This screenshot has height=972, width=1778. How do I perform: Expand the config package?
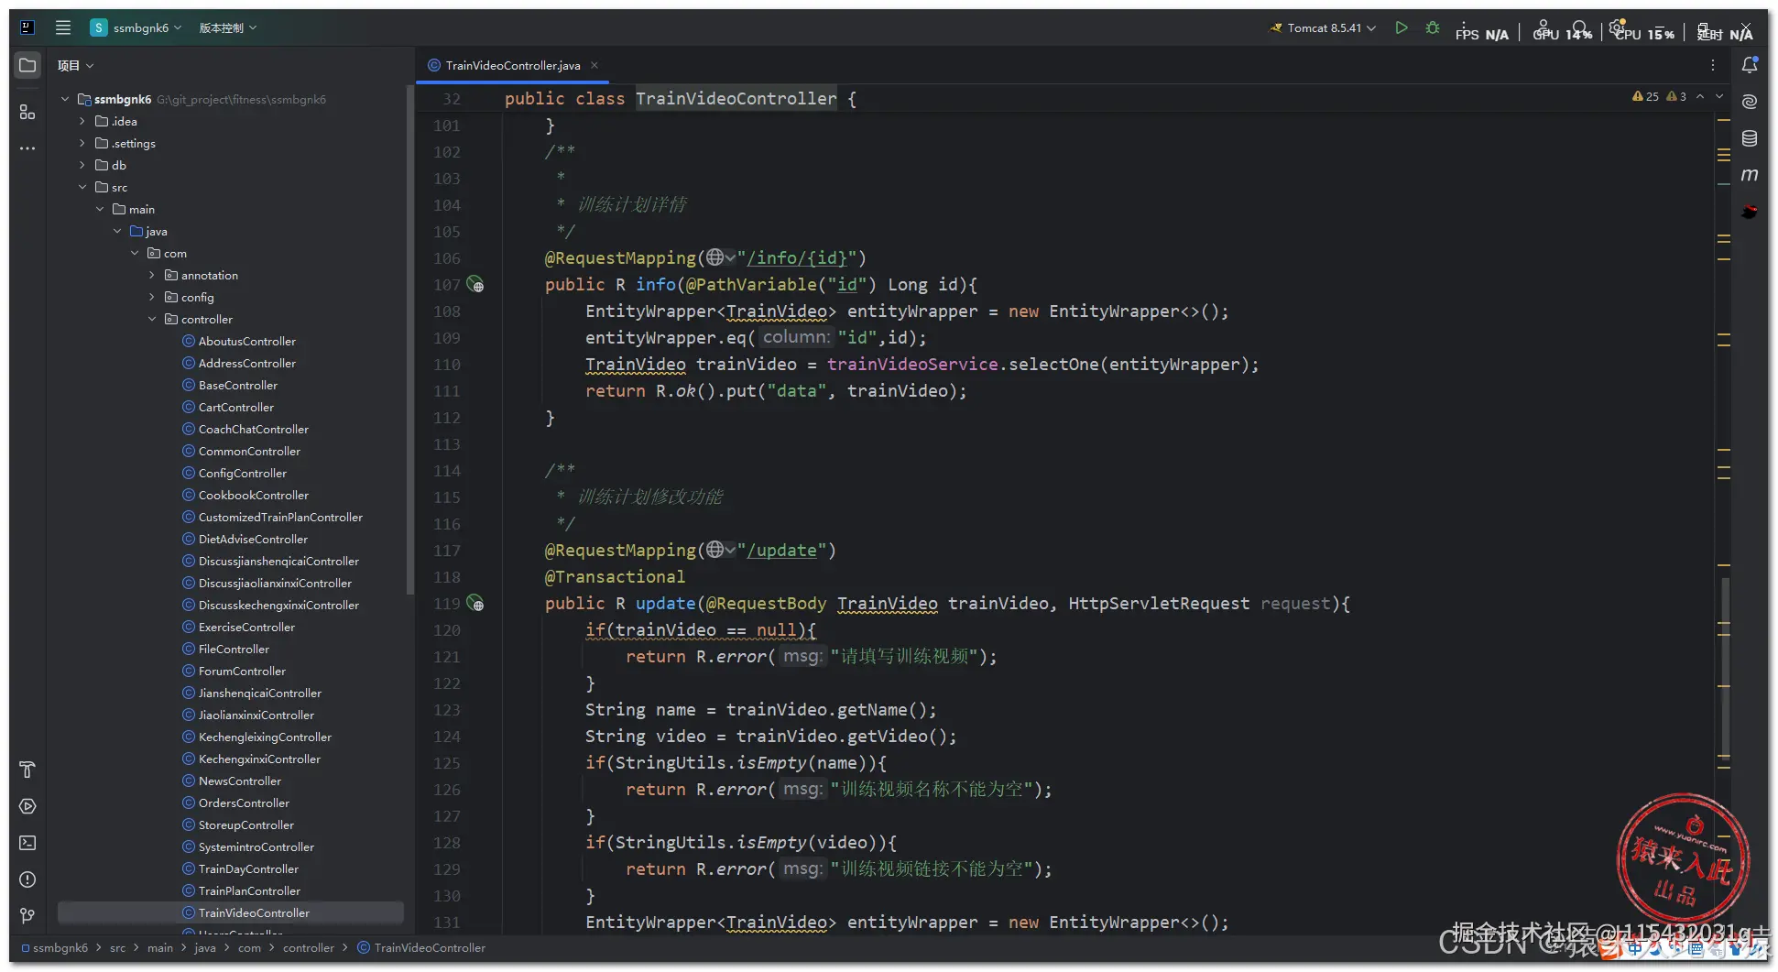pyautogui.click(x=152, y=297)
